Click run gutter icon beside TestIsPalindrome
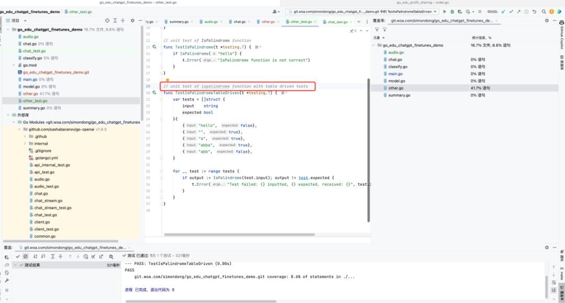The height and width of the screenshot is (303, 565). (154, 47)
